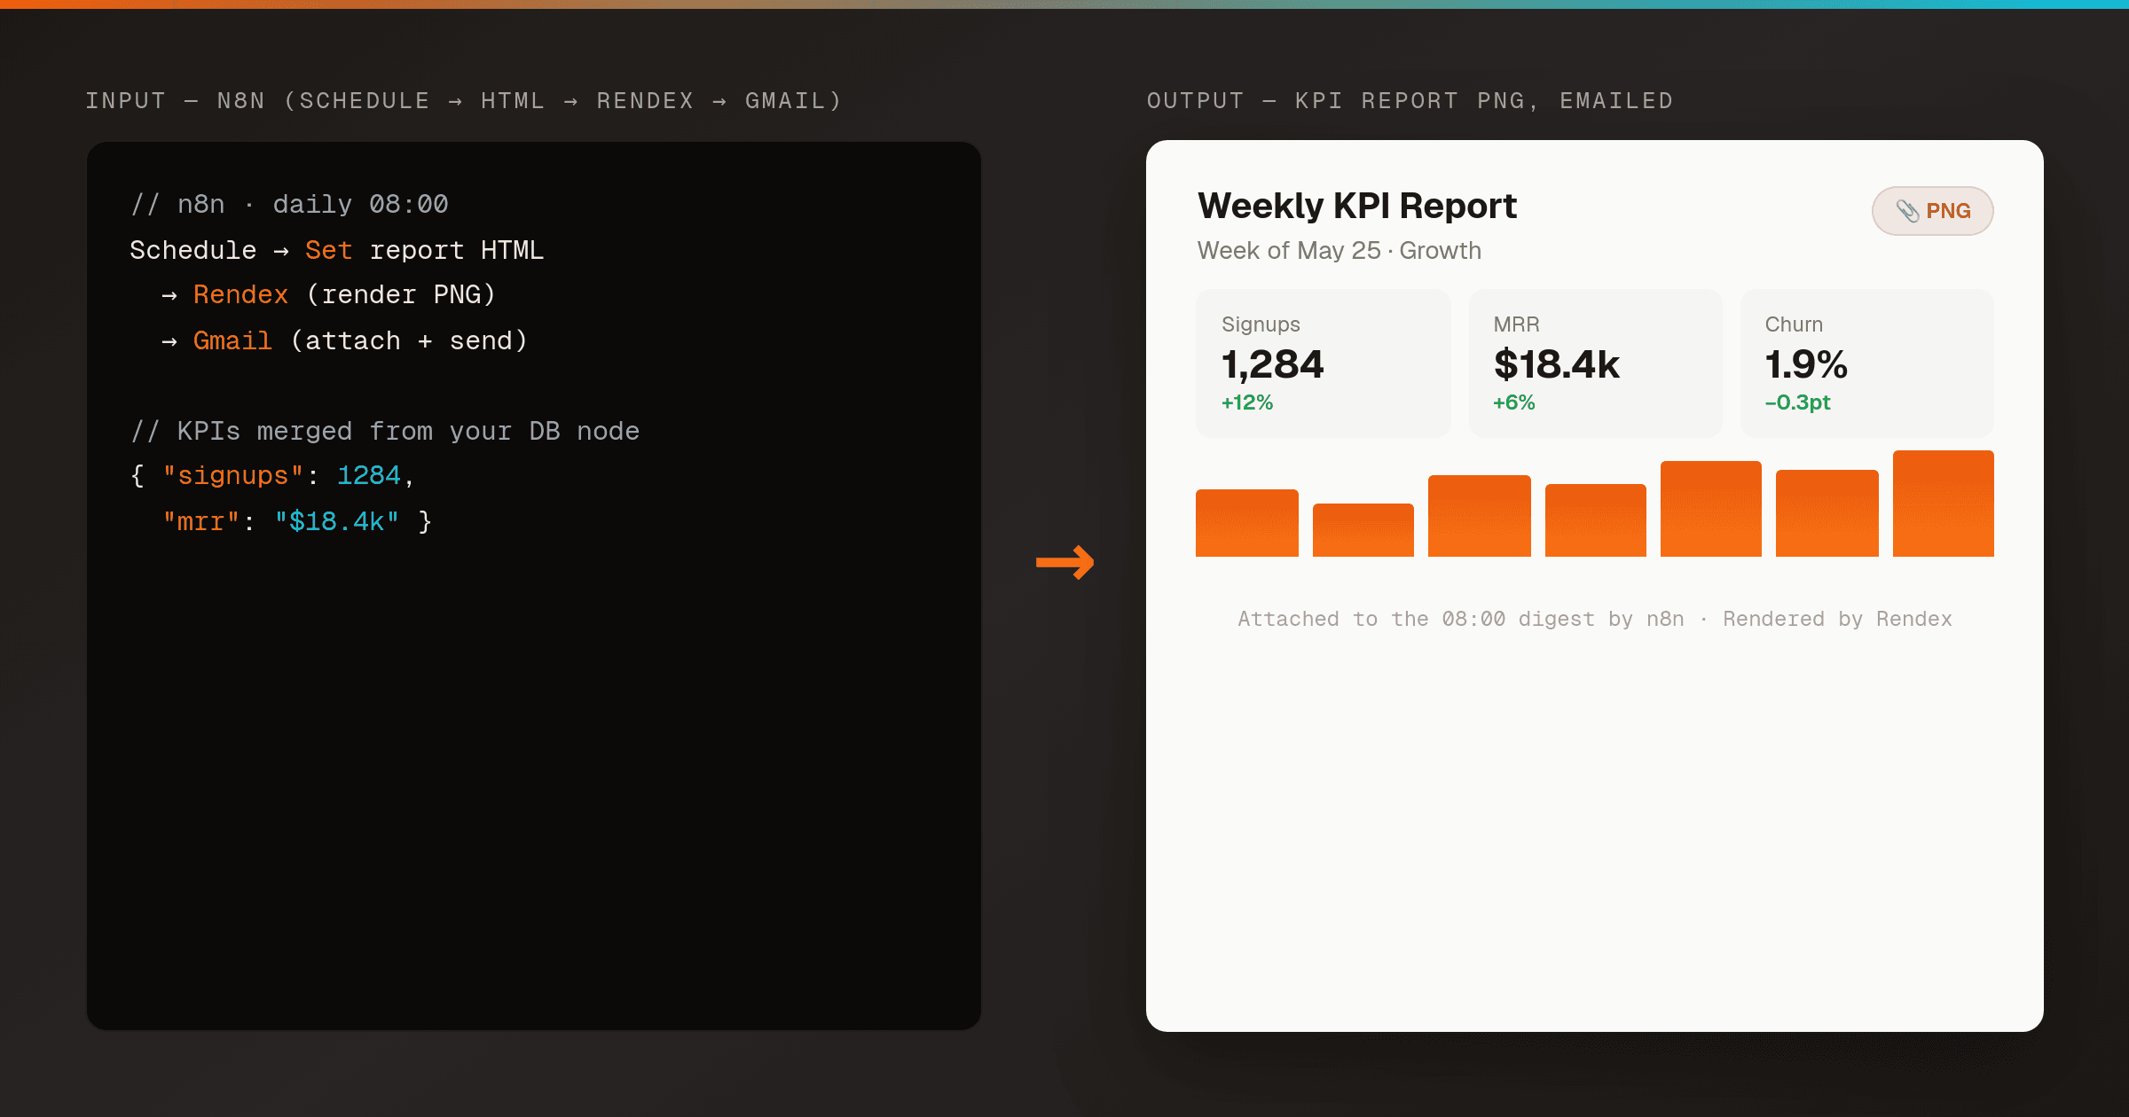
Task: Click the 1.9% churn value
Action: click(x=1806, y=364)
